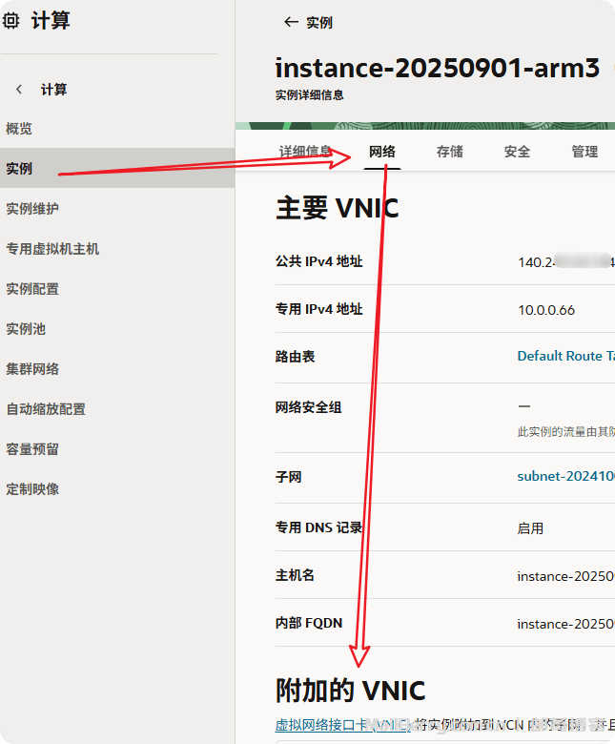Open the Default Route Table link
Screen dimensions: 615x744
[x=564, y=356]
